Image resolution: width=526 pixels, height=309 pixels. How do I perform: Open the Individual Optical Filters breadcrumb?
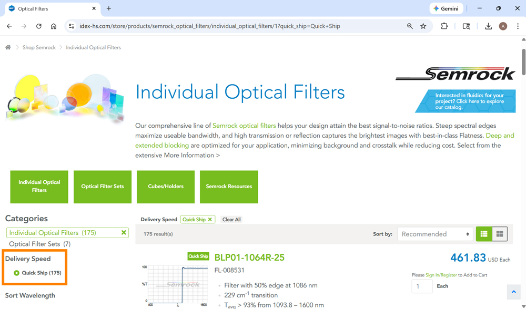pyautogui.click(x=93, y=47)
